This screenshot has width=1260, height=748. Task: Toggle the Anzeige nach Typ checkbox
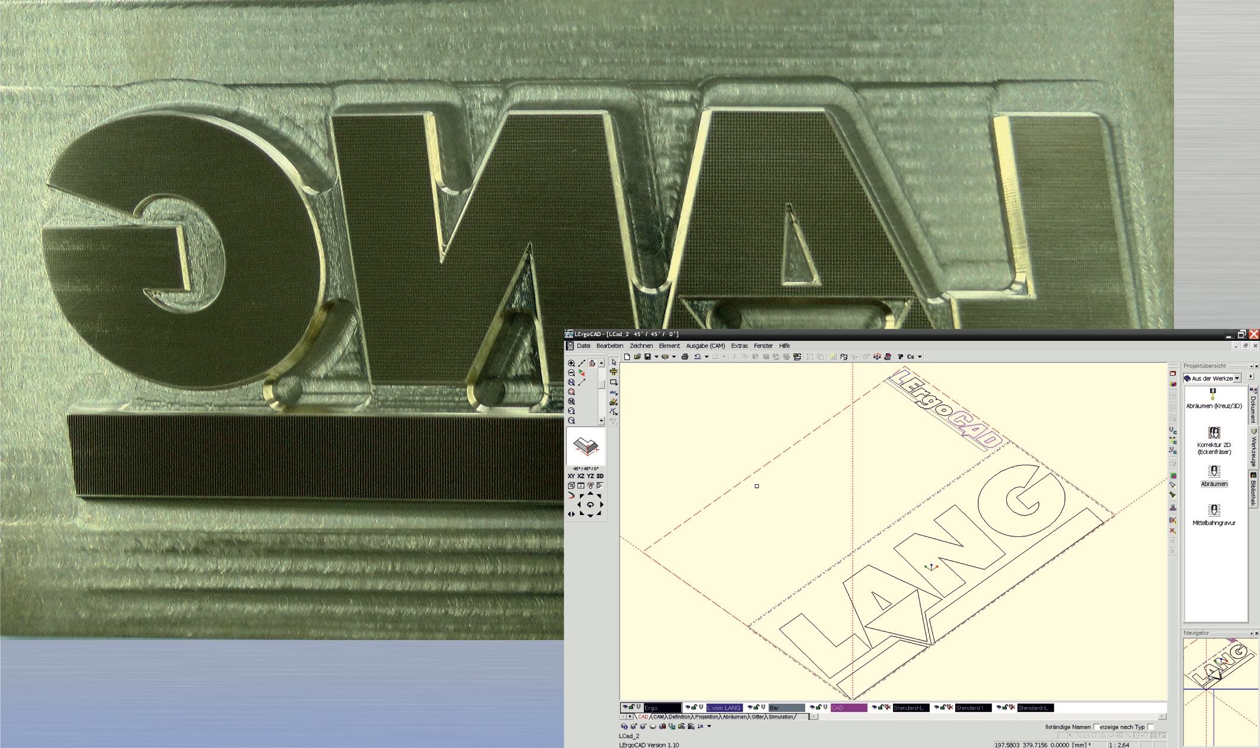coord(1150,727)
